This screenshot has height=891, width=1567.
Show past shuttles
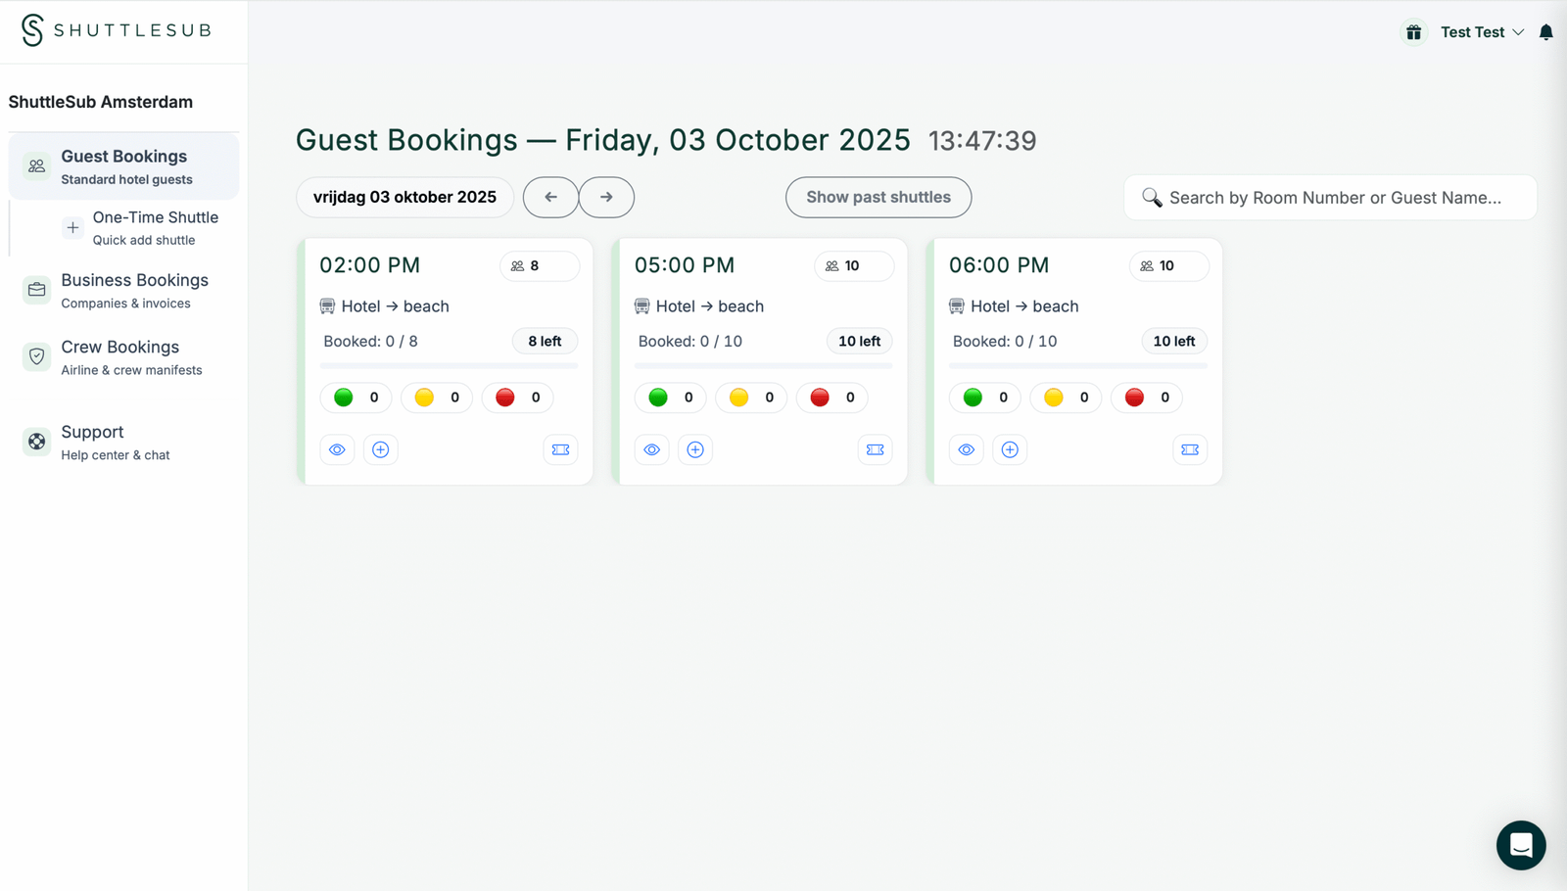click(878, 197)
